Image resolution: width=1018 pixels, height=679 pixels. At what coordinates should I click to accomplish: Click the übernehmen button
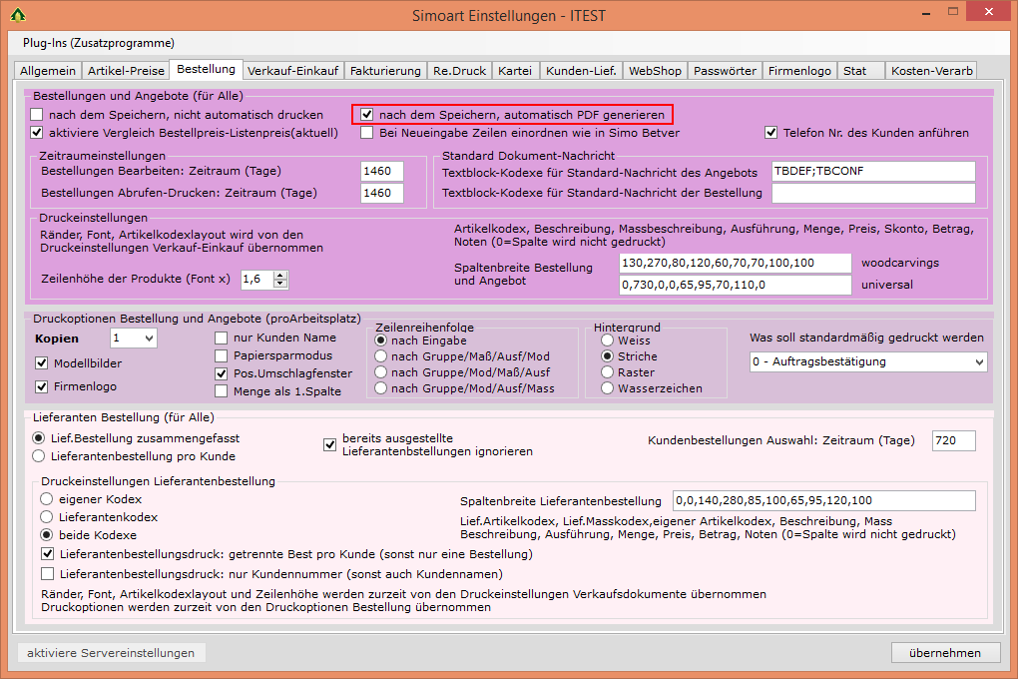tap(945, 653)
